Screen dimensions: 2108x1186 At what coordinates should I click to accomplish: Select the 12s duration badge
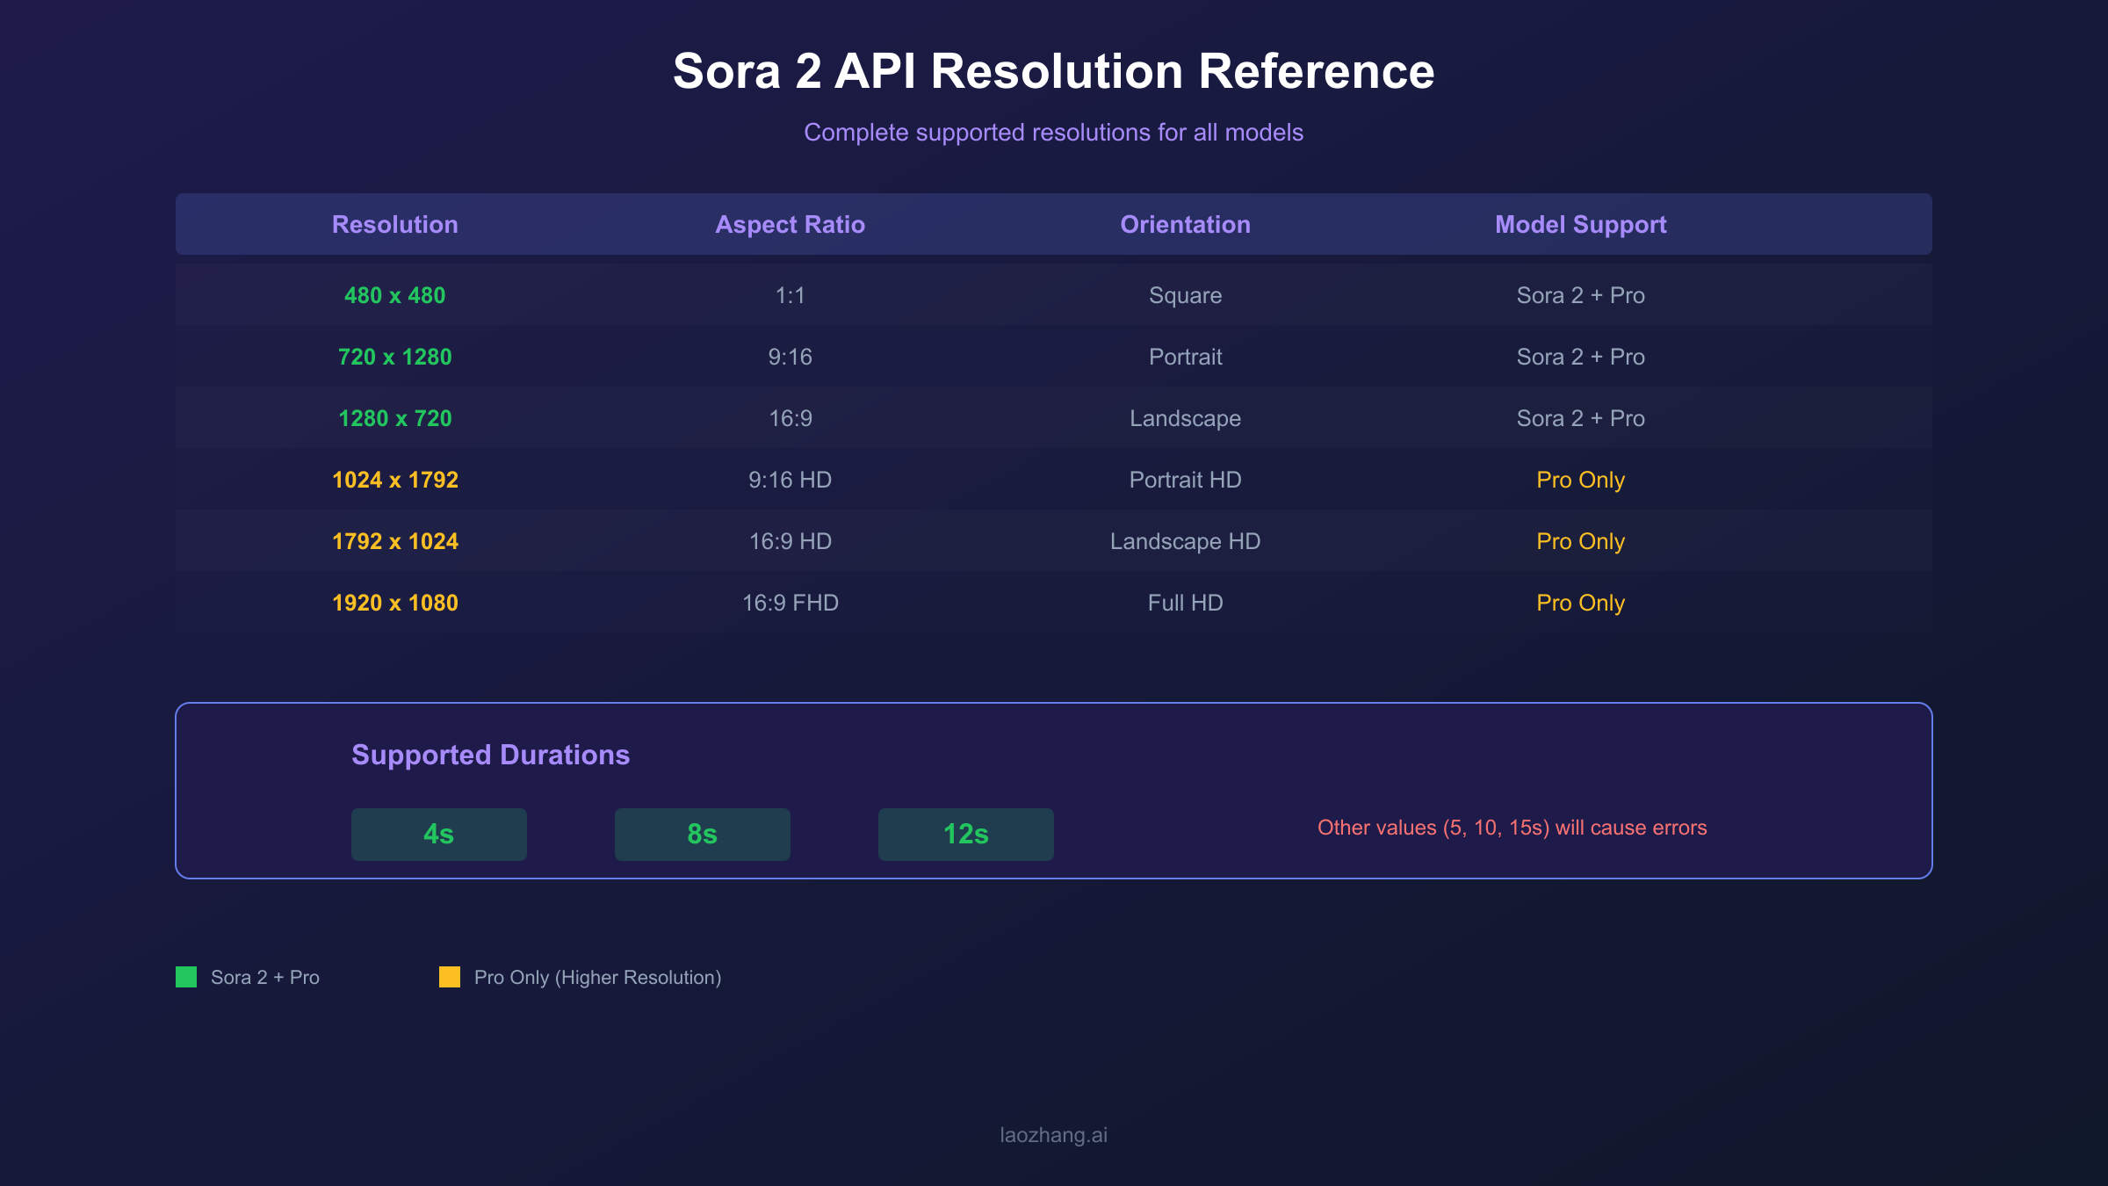click(965, 834)
